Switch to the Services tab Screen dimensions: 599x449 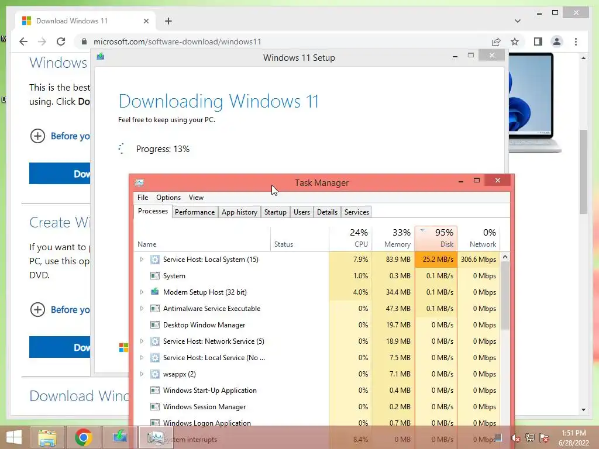[x=357, y=212]
